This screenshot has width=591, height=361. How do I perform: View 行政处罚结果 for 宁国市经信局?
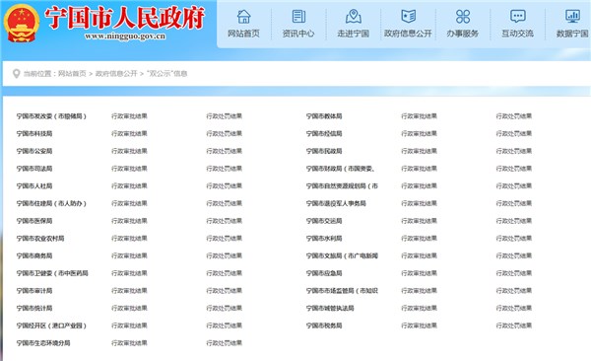(x=514, y=134)
